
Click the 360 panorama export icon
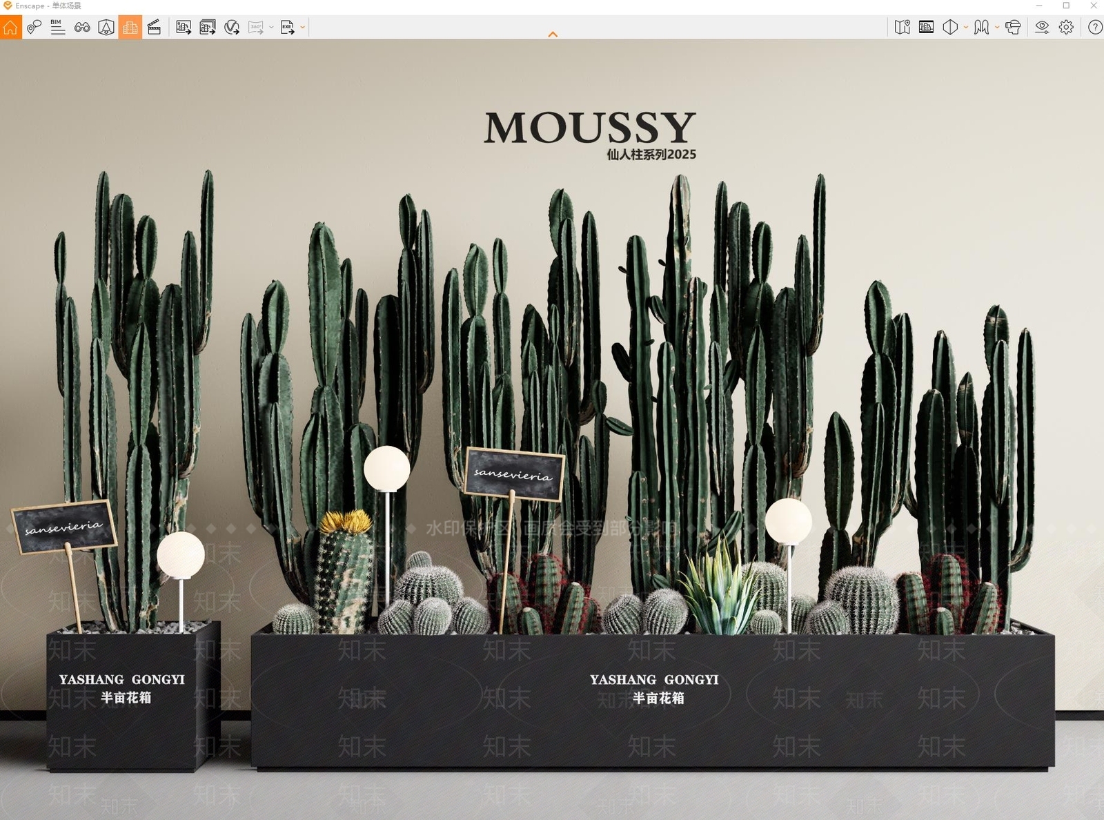coord(256,28)
